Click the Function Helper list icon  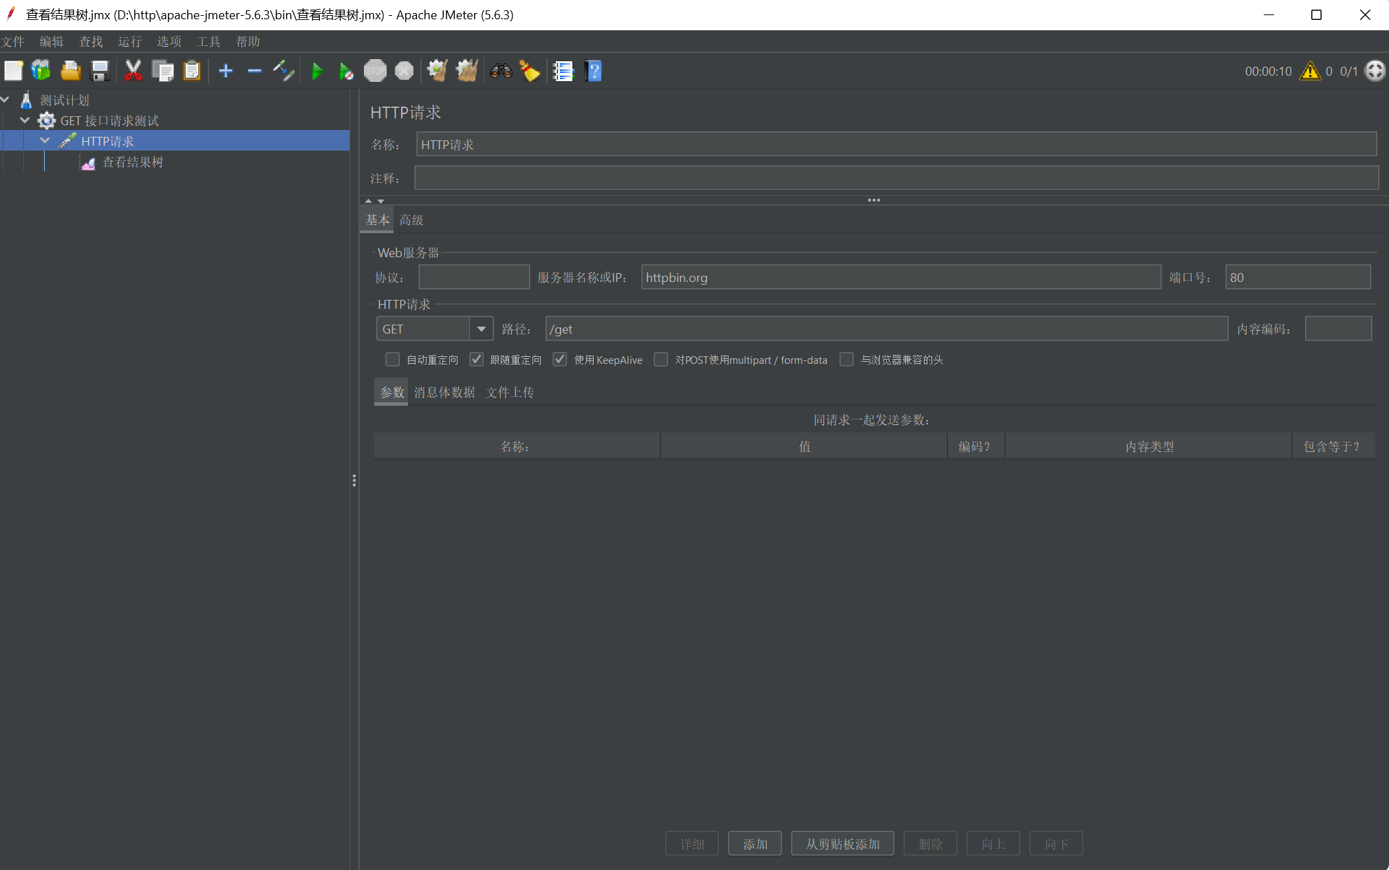tap(563, 71)
